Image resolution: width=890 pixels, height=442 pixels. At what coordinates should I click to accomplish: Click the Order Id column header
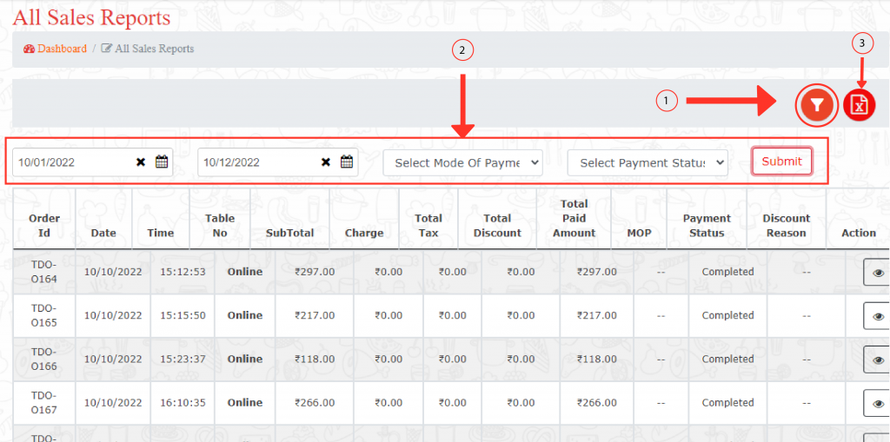tap(44, 226)
